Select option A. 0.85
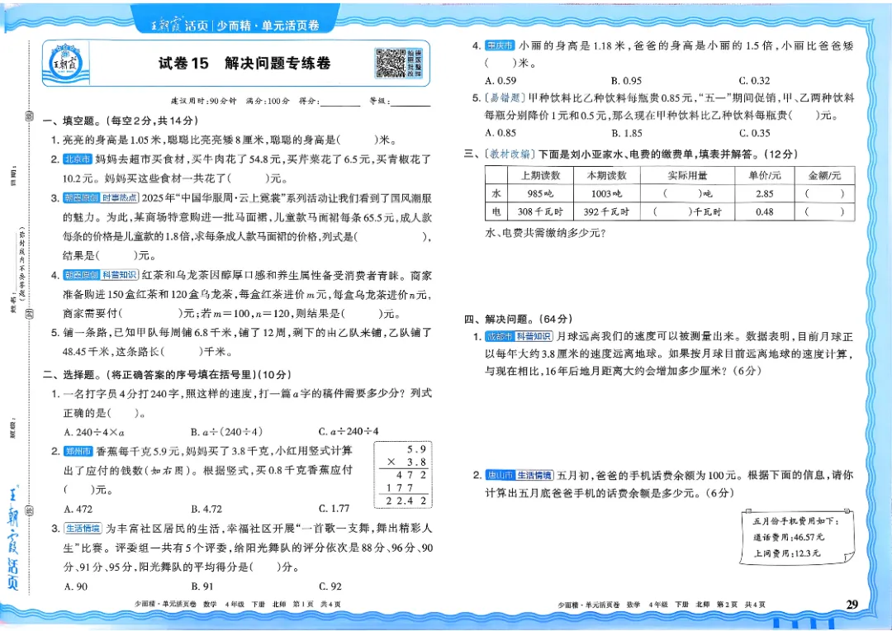The height and width of the screenshot is (631, 892). coord(501,133)
